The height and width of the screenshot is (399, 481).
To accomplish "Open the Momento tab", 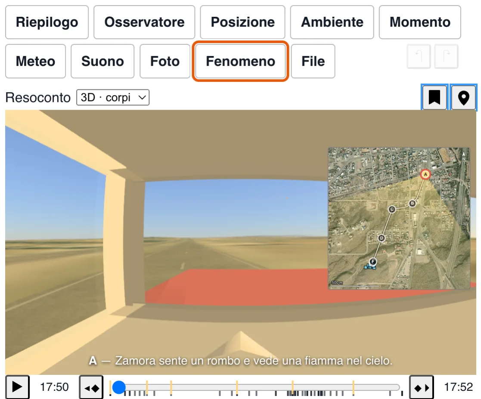I will click(420, 22).
